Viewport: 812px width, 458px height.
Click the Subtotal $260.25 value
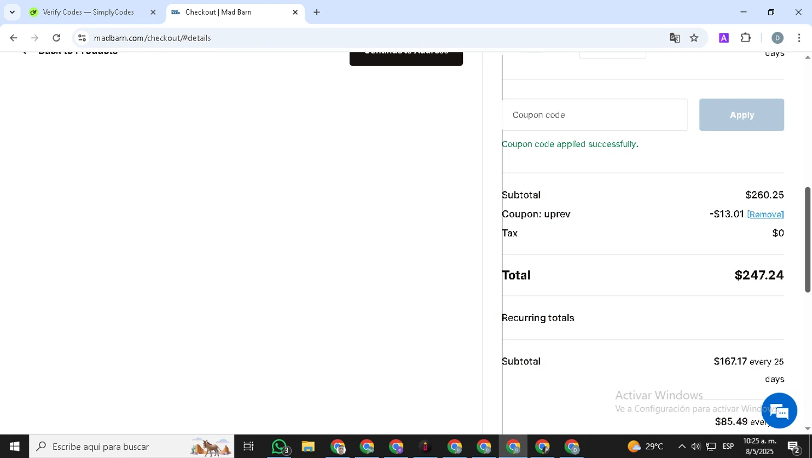point(764,195)
